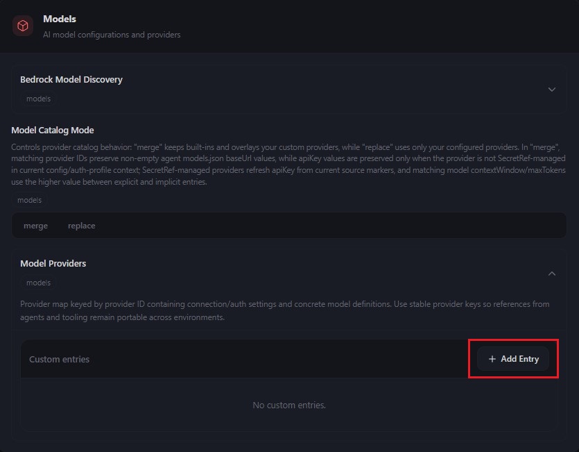Image resolution: width=579 pixels, height=452 pixels.
Task: Click the AI model configurations subtitle
Action: [x=110, y=33]
